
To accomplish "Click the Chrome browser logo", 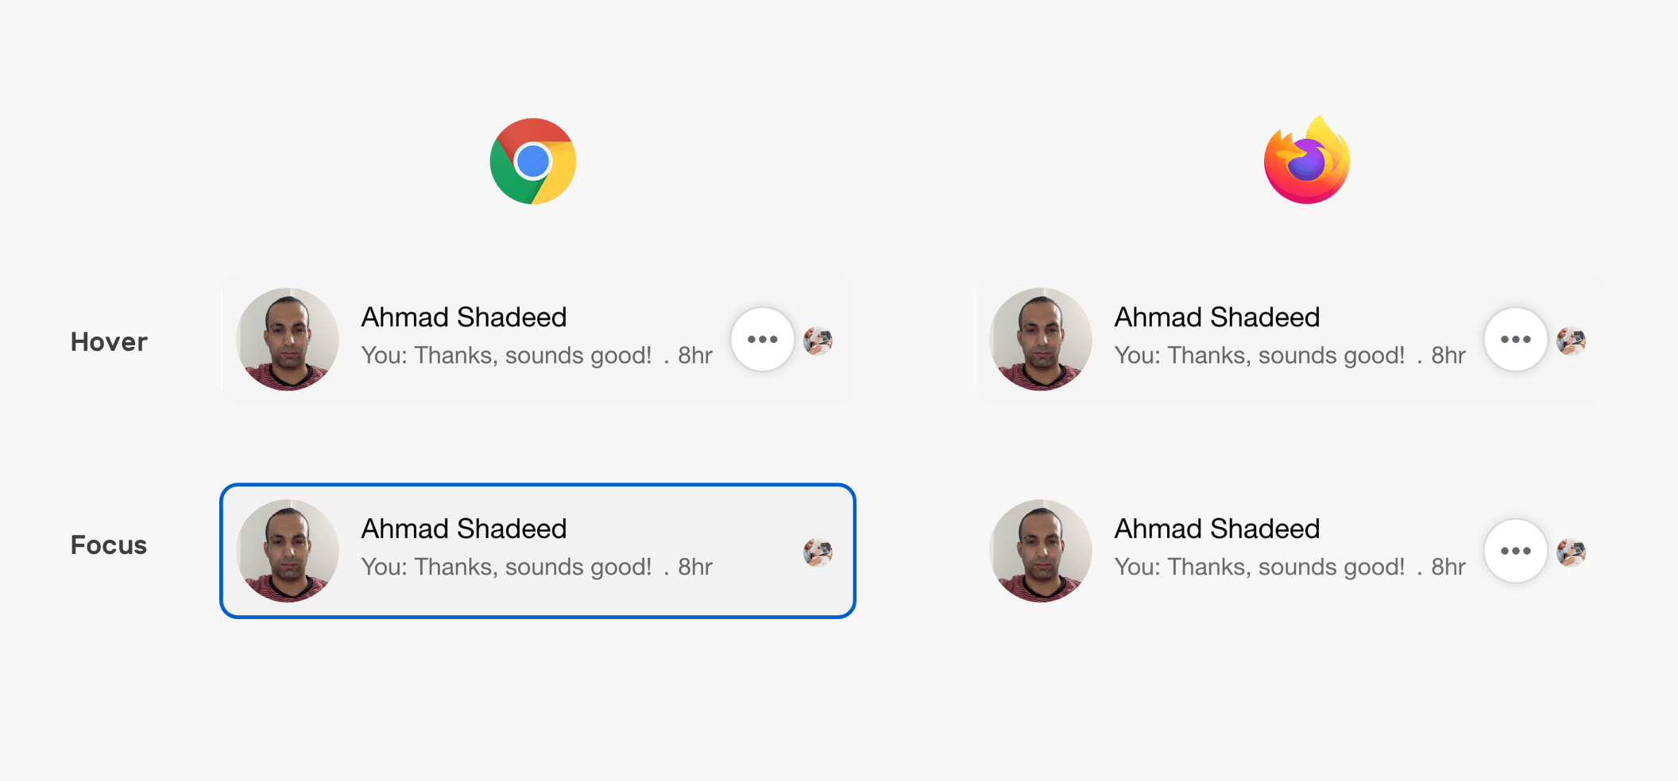I will pos(532,161).
